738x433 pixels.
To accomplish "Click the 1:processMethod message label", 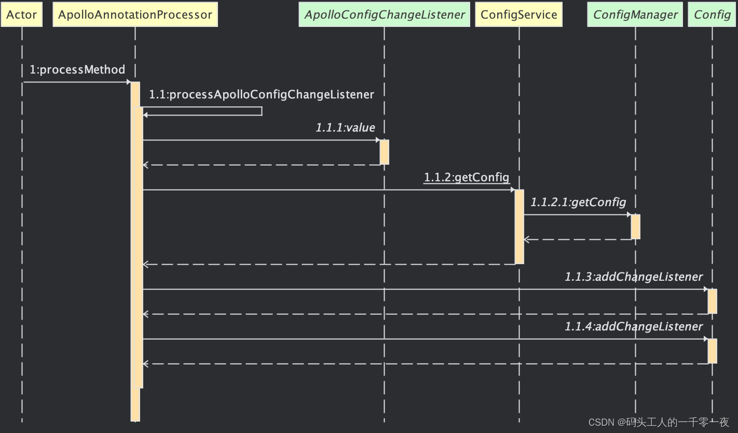I will click(77, 69).
